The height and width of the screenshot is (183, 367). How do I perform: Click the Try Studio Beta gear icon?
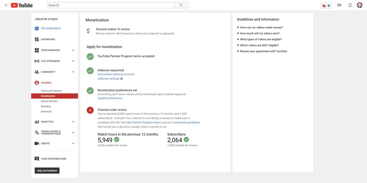[x=37, y=28]
